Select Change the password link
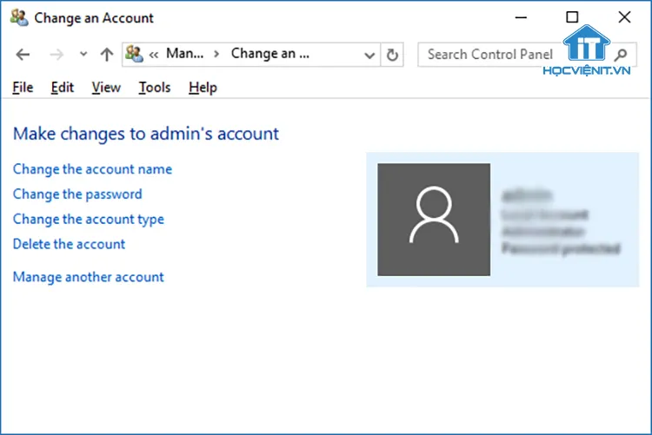Screen dimensions: 652x435 point(77,194)
